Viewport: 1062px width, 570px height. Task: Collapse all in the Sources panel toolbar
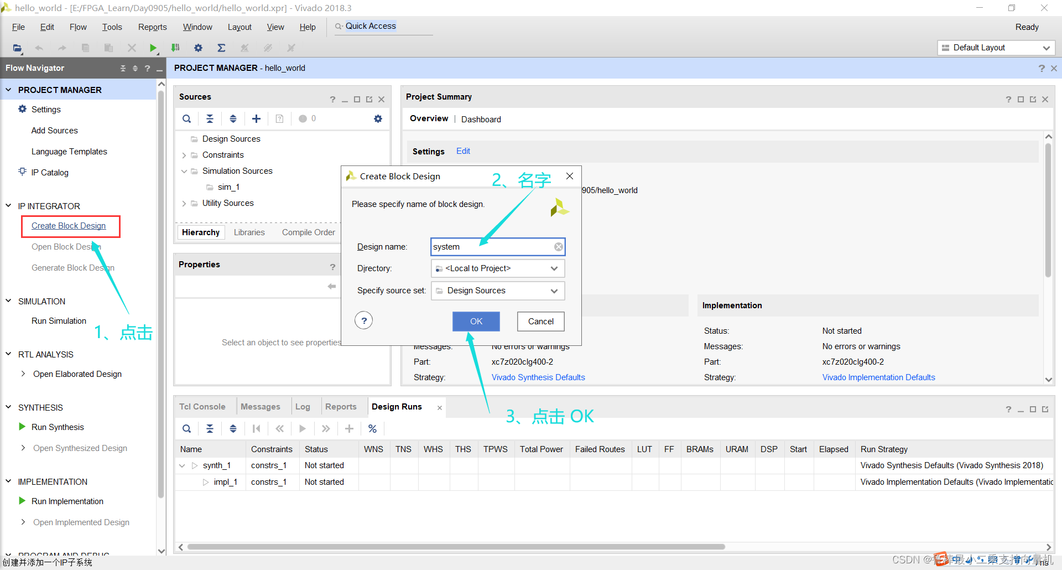click(210, 118)
